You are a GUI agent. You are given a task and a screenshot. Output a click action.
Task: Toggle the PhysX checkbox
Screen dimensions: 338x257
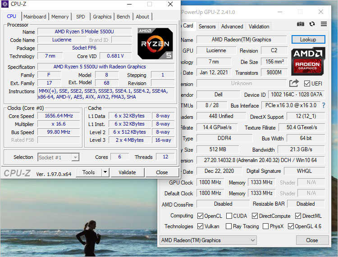[265, 226]
